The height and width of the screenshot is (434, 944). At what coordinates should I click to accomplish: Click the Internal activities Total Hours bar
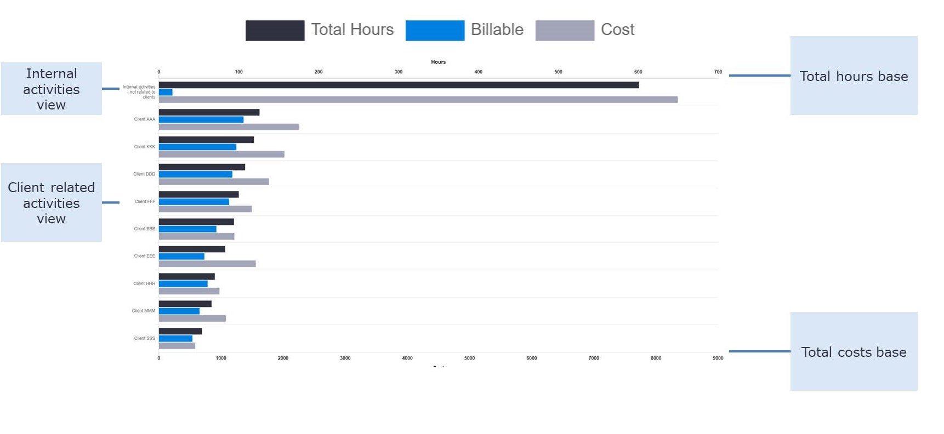tap(399, 85)
